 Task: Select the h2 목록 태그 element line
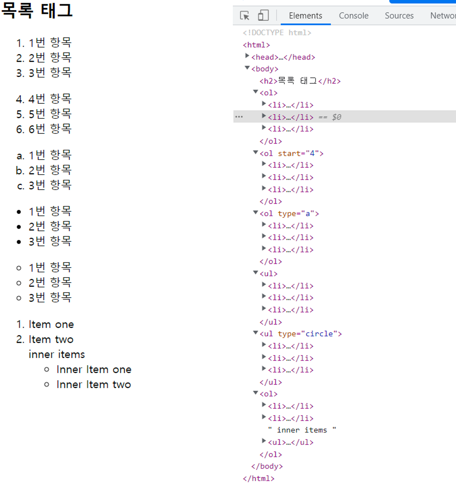(300, 81)
